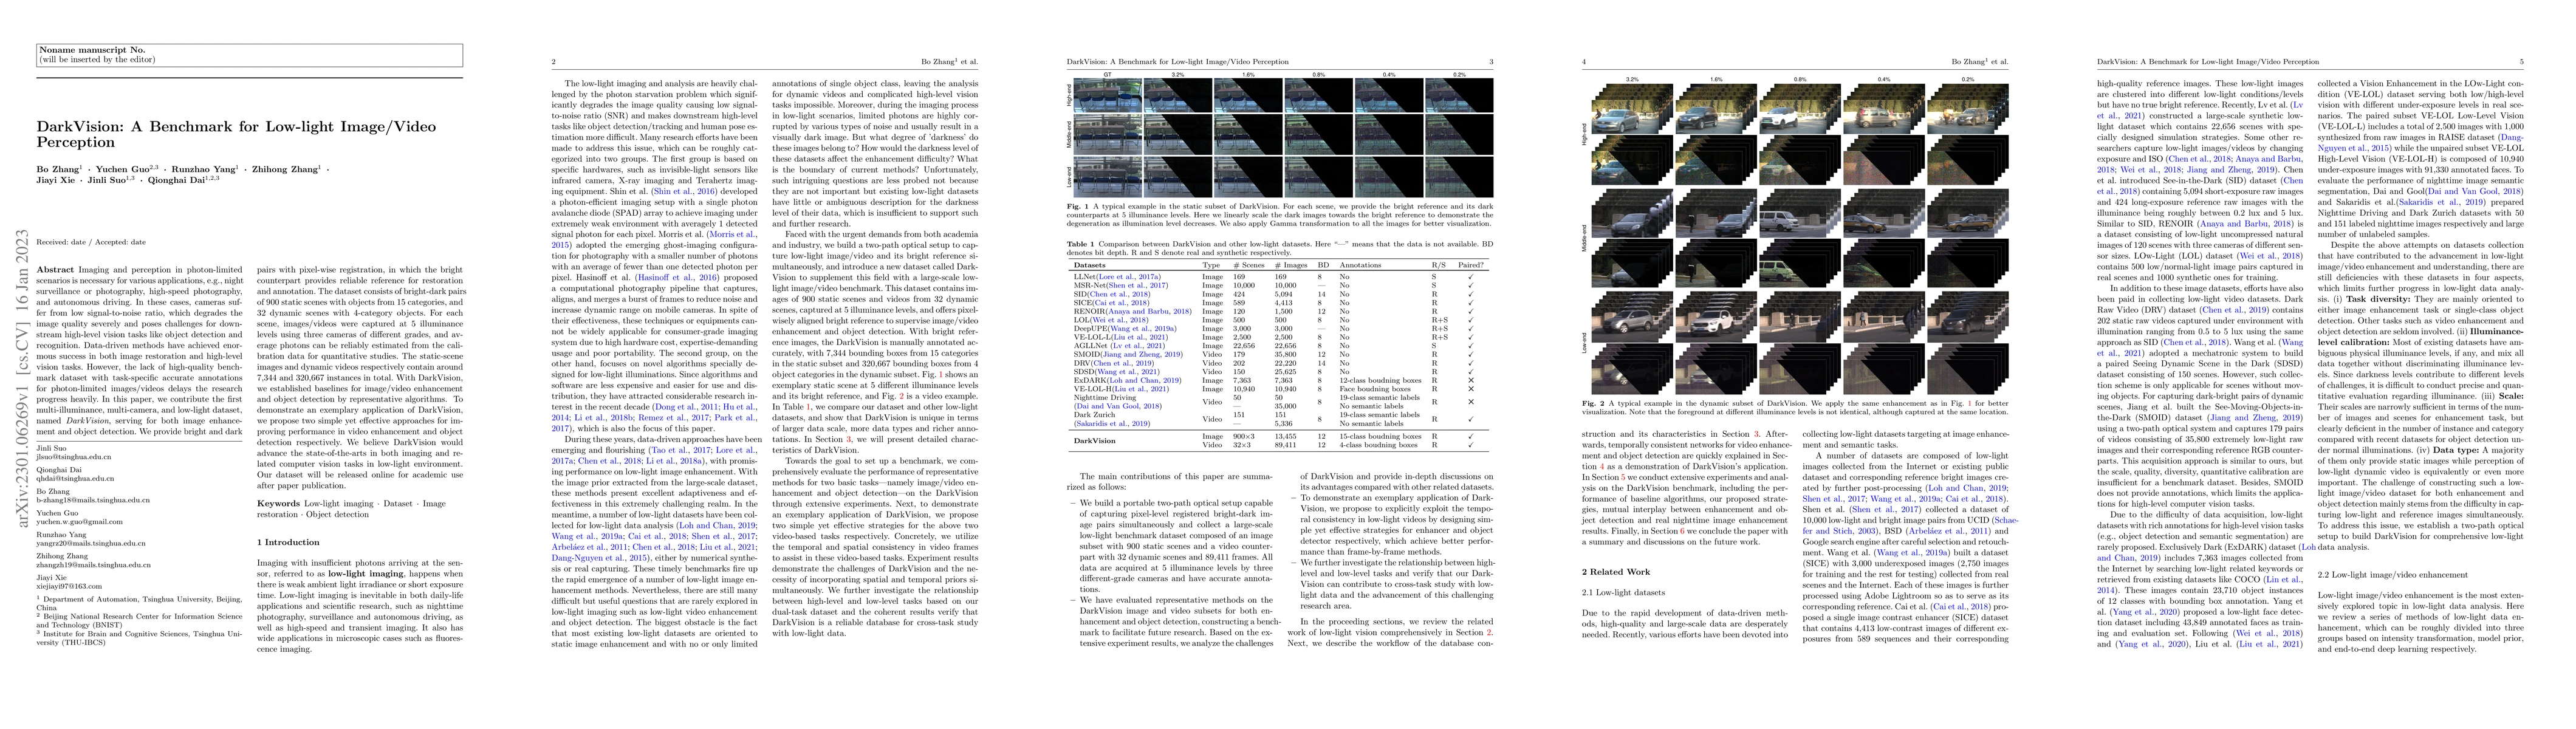Click the Lore et al., 2017a citation in Table 1
The width and height of the screenshot is (2576, 729).
[1129, 277]
